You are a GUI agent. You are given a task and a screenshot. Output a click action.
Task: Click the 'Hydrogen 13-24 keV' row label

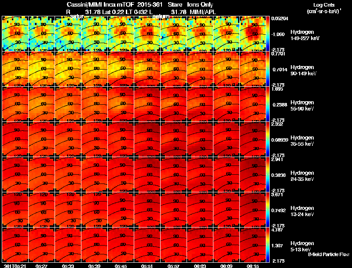[302, 211]
